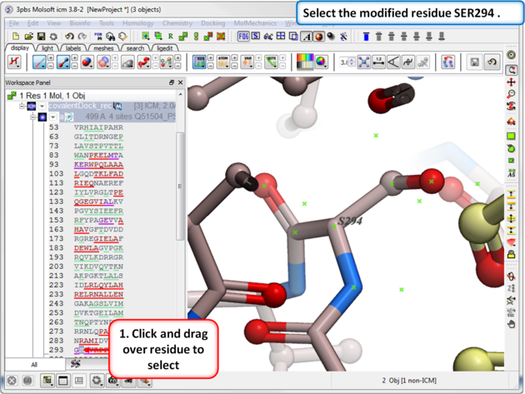Click the save disk icon in display toolbar

pyautogui.click(x=474, y=62)
